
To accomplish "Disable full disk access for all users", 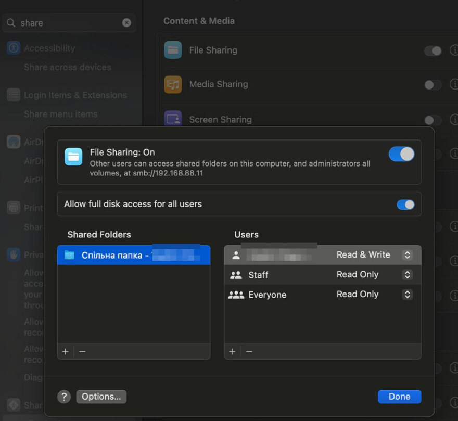I will point(405,205).
